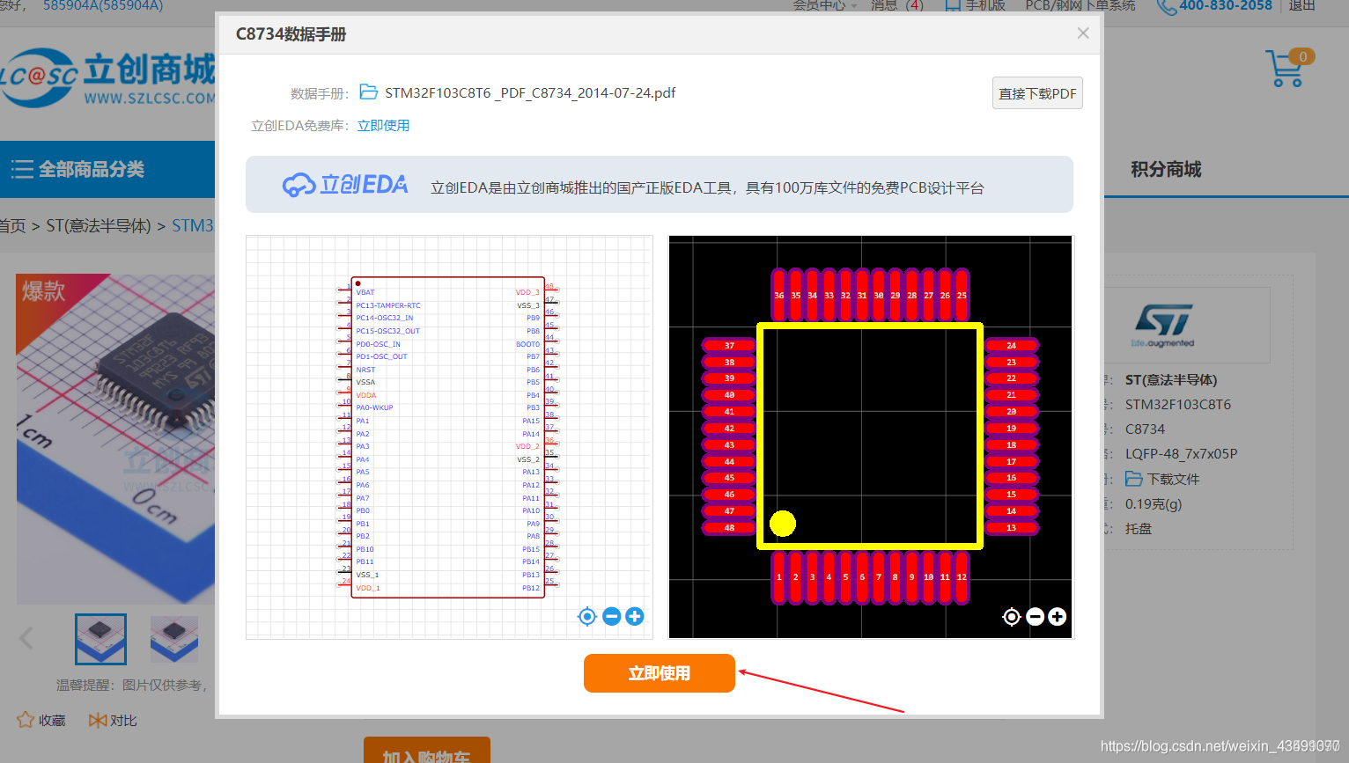
Task: Open the 手机版 mobile version link
Action: [x=976, y=5]
